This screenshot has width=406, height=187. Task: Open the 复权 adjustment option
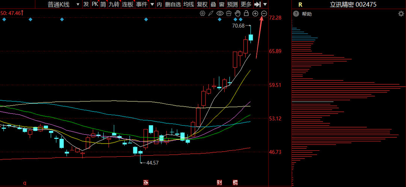pos(202,4)
